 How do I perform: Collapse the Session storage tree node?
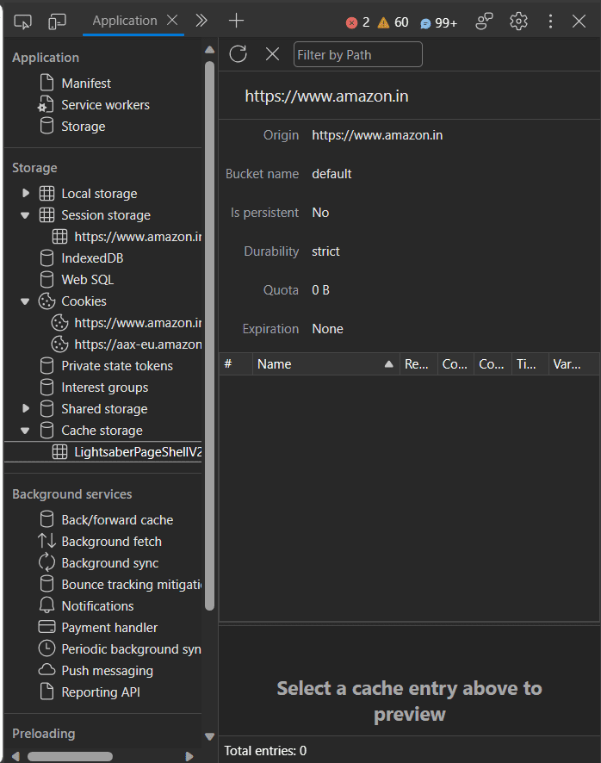[26, 215]
